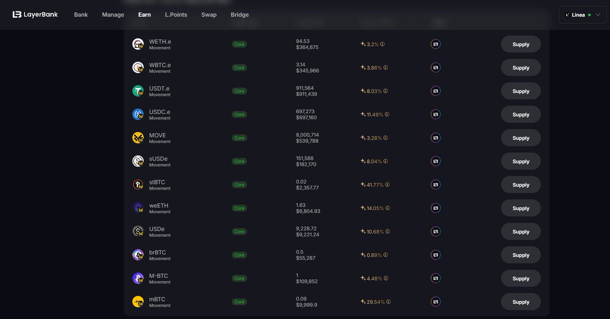Click info icon next to 41.77% APY
This screenshot has height=319, width=610.
click(388, 184)
